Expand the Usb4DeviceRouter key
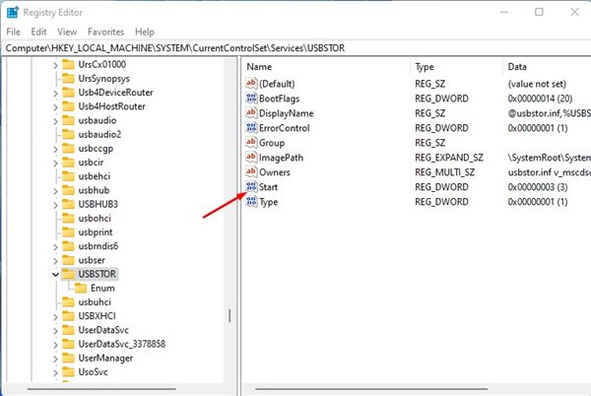 click(x=55, y=93)
